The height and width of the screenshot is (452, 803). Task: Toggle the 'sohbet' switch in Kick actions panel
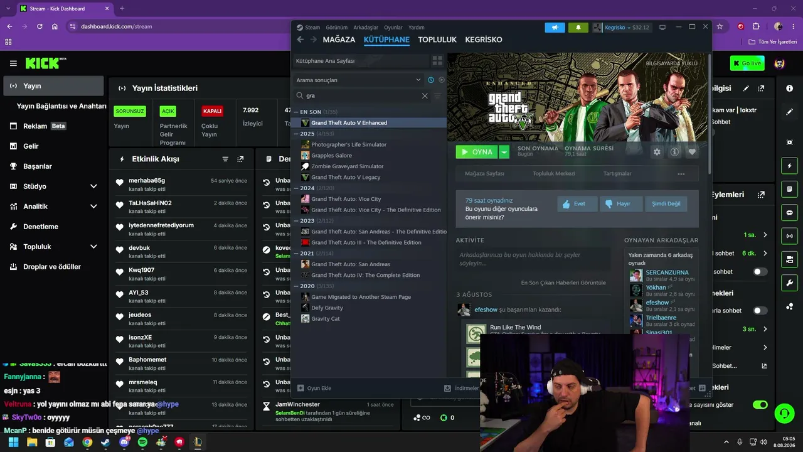tap(760, 272)
